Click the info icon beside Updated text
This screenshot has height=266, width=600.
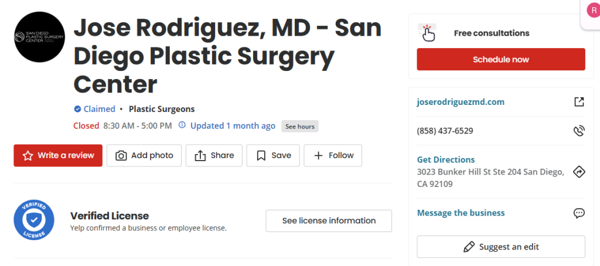click(x=182, y=125)
